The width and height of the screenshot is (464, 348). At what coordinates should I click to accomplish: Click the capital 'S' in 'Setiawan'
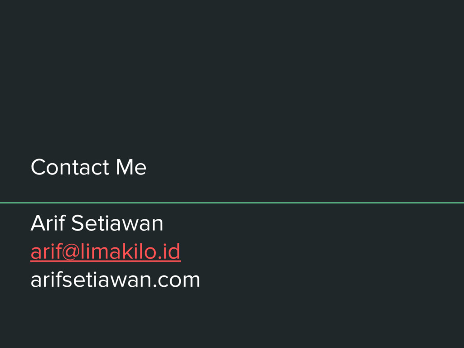(77, 223)
